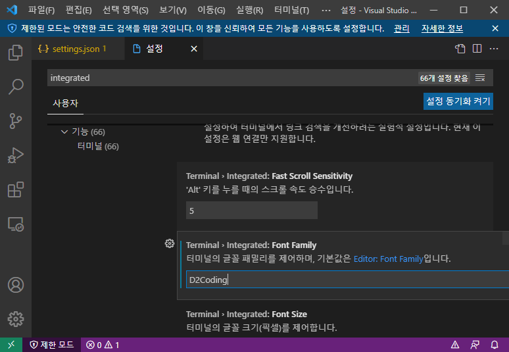Click the Fast Scroll Sensitivity setting title
509x352 pixels.
pos(269,176)
